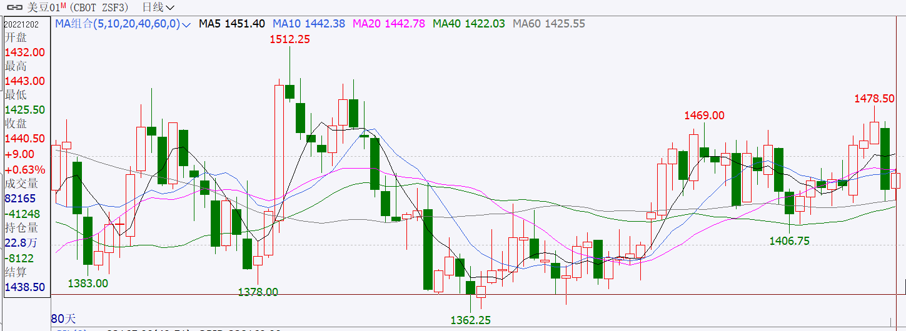
Task: Open the 日线 period dropdown
Action: click(158, 7)
